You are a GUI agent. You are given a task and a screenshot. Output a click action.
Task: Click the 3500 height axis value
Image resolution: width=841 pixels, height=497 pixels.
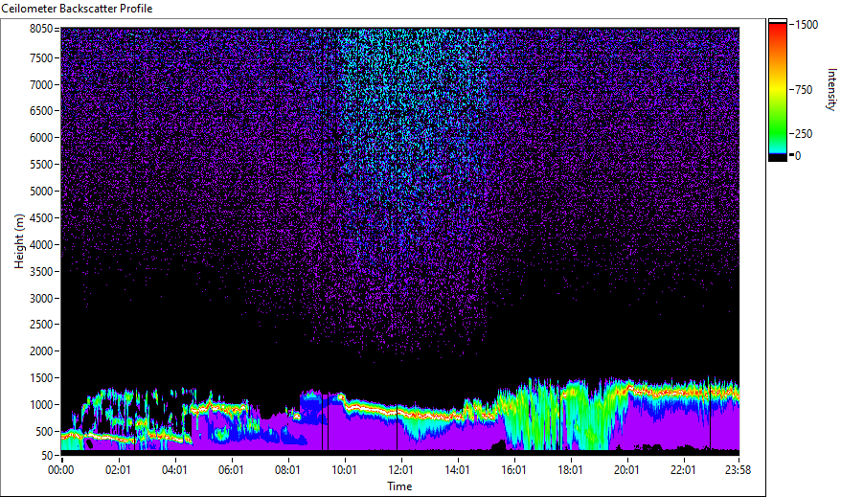point(41,272)
